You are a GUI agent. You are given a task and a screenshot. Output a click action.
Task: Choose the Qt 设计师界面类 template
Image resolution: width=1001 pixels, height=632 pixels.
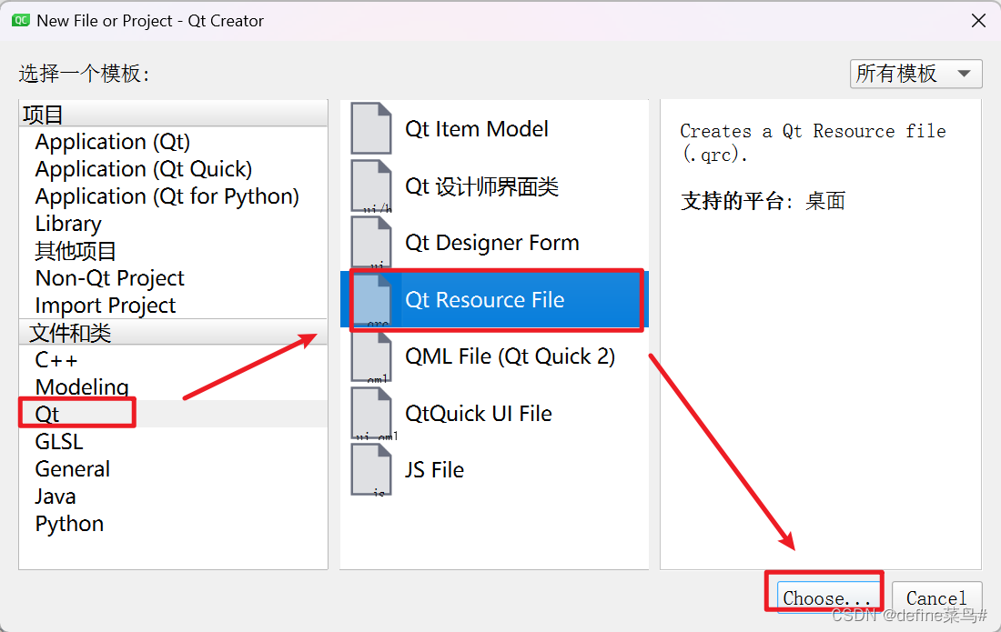click(x=494, y=186)
